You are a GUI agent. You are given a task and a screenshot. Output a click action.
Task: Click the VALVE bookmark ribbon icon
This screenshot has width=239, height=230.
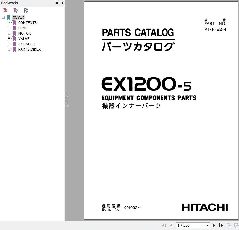pyautogui.click(x=14, y=39)
